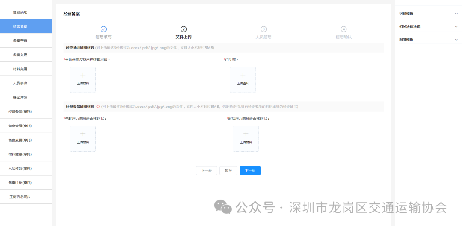The height and width of the screenshot is (226, 462).
Task: Click step 4 circle 信息确认
Action: (x=344, y=29)
